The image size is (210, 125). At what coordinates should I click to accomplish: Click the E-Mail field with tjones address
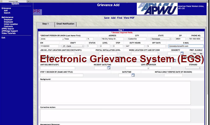(x=186, y=46)
